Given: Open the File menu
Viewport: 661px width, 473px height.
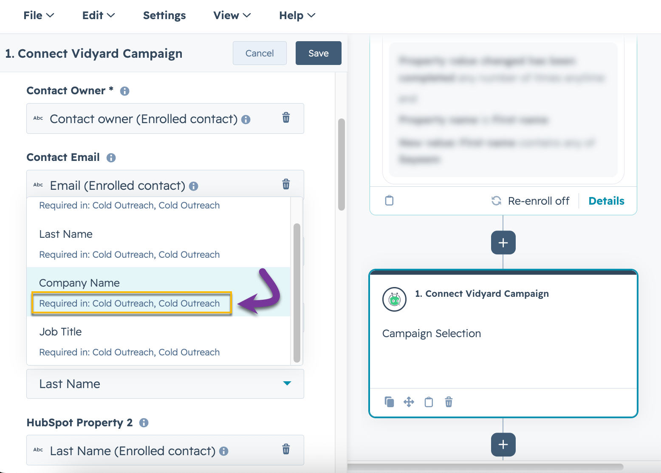Looking at the screenshot, I should point(39,16).
